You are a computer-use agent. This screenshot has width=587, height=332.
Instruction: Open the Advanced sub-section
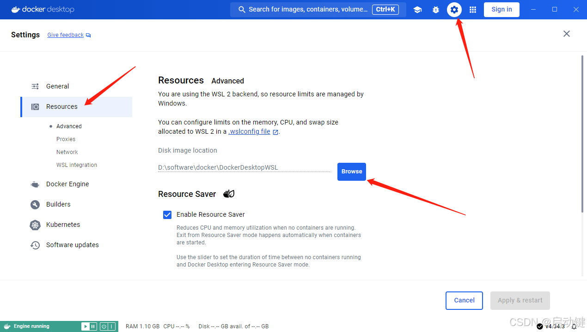click(69, 126)
